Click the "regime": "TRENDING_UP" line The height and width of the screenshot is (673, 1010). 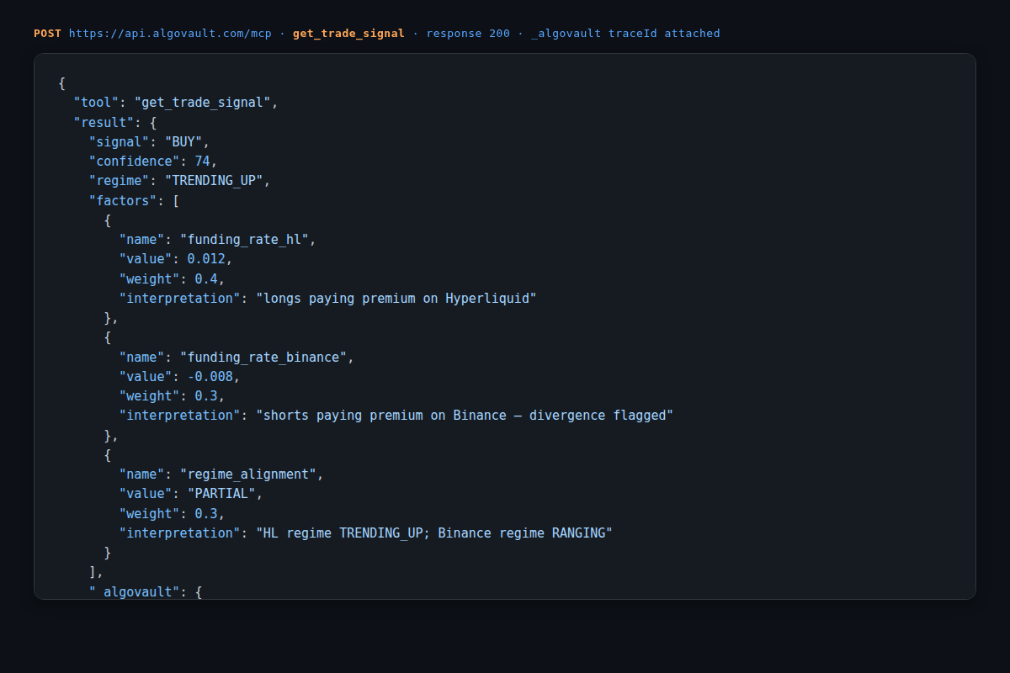point(180,181)
